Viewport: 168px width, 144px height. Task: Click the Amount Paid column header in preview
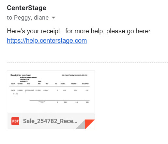85,84
